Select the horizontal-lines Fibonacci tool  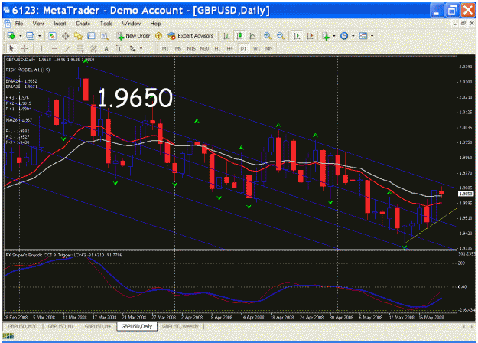pyautogui.click(x=80, y=48)
